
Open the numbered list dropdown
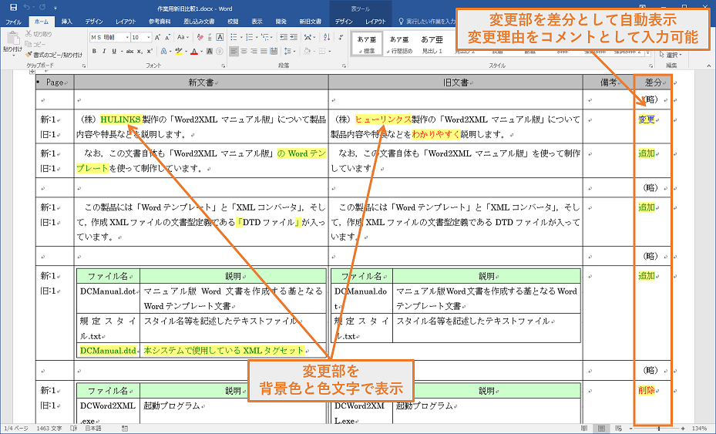256,37
